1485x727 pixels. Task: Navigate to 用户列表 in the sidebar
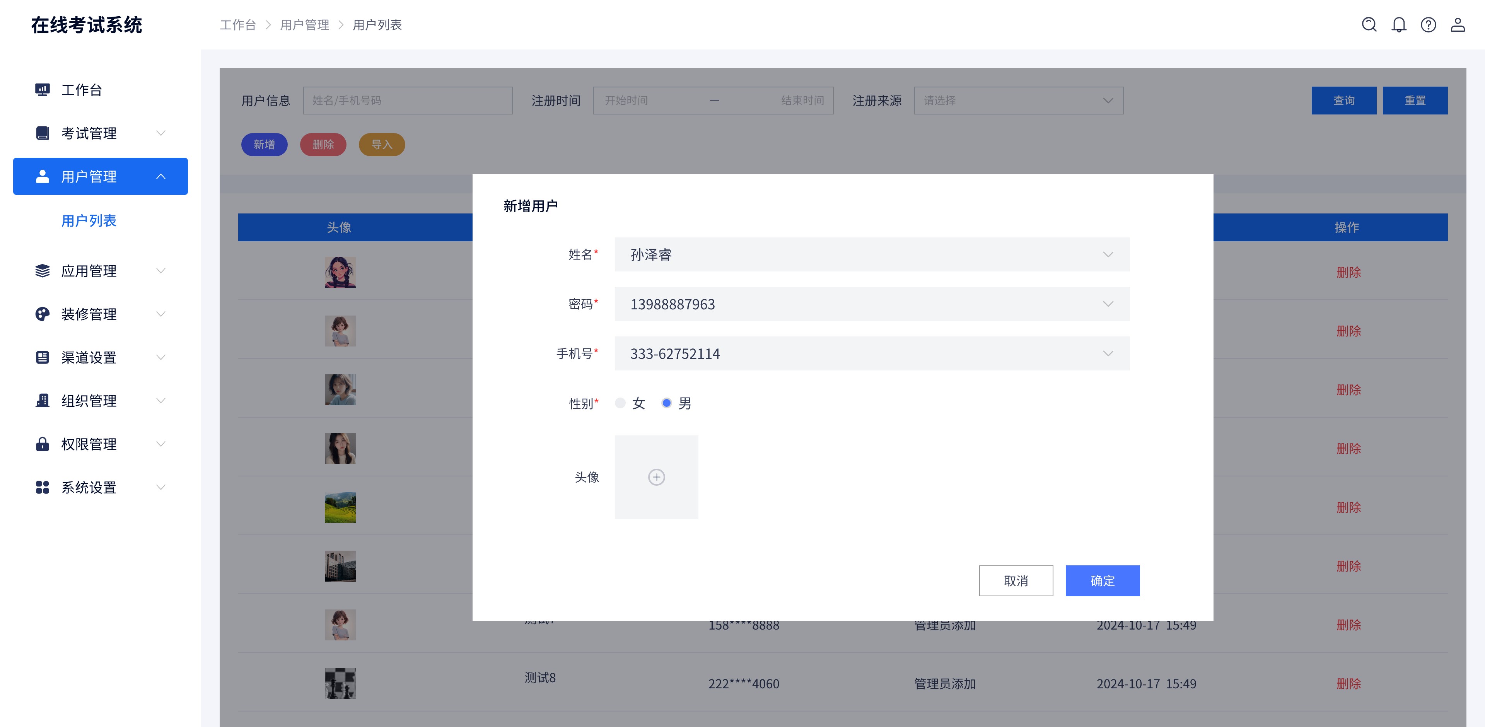click(89, 220)
